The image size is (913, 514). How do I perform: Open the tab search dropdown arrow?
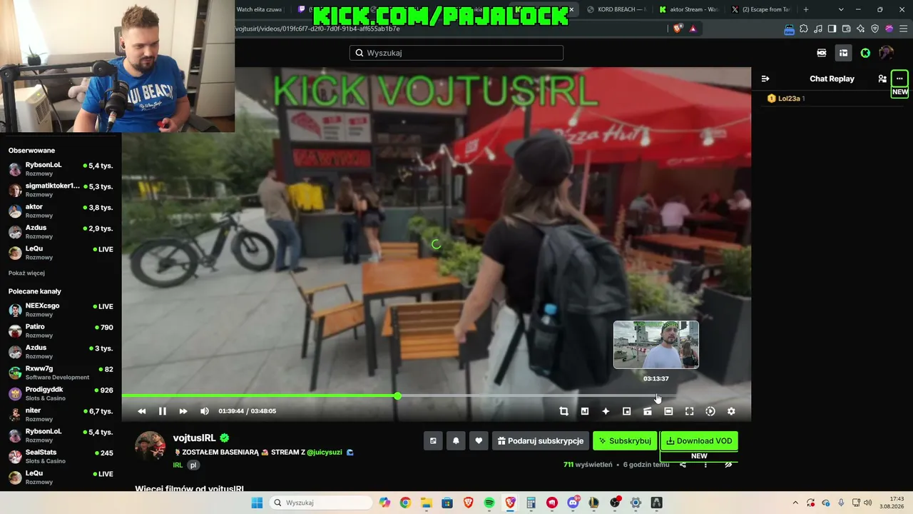coord(841,9)
